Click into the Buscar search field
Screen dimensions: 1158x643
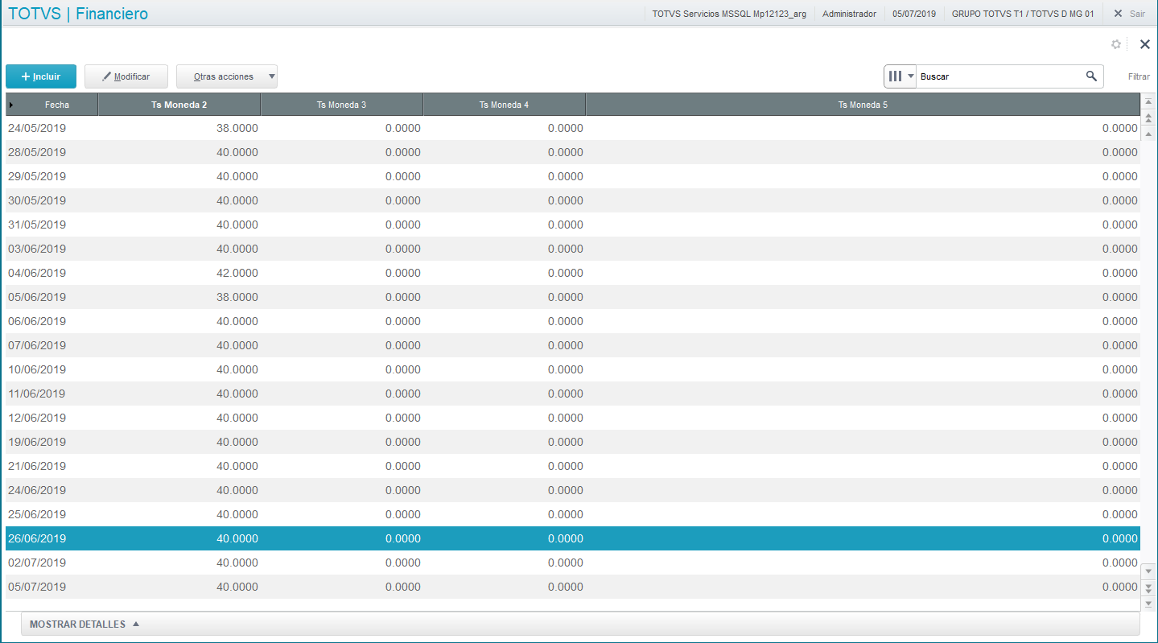click(999, 76)
